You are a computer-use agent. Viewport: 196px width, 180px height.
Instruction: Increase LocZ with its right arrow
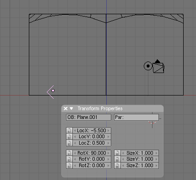[109, 143]
